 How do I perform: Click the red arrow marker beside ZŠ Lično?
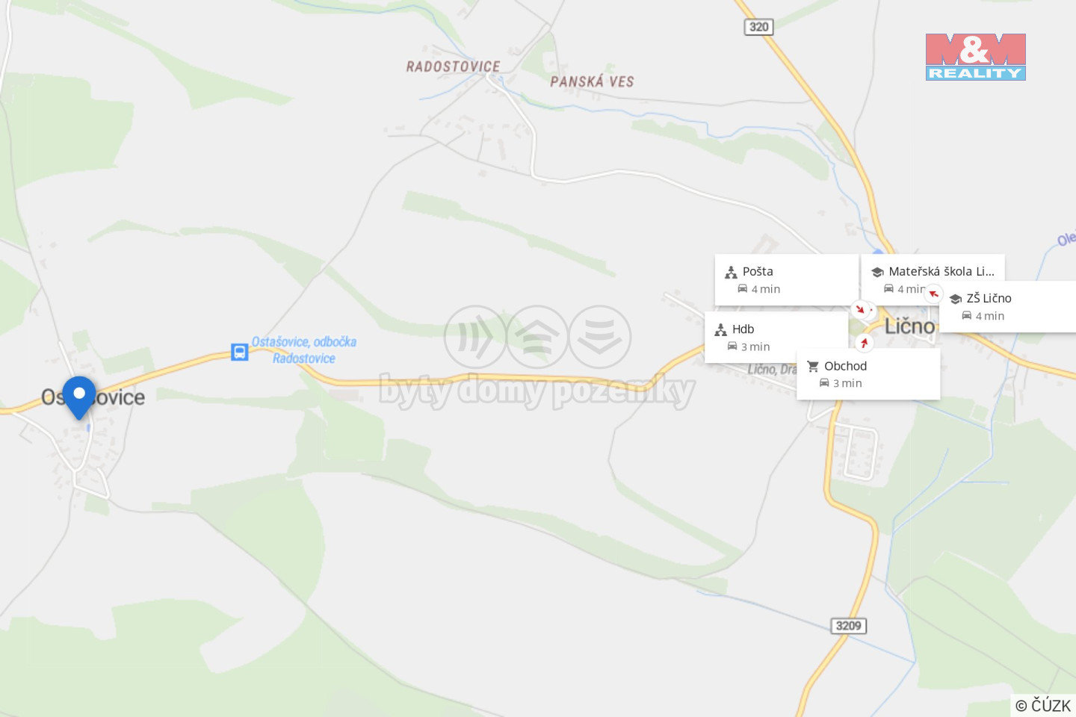[933, 294]
